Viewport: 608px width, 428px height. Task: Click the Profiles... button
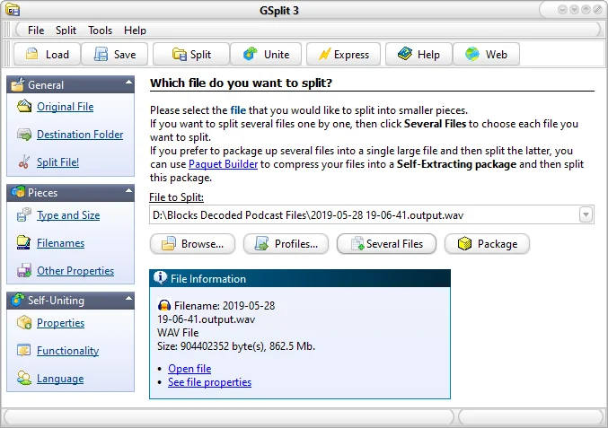pyautogui.click(x=286, y=244)
